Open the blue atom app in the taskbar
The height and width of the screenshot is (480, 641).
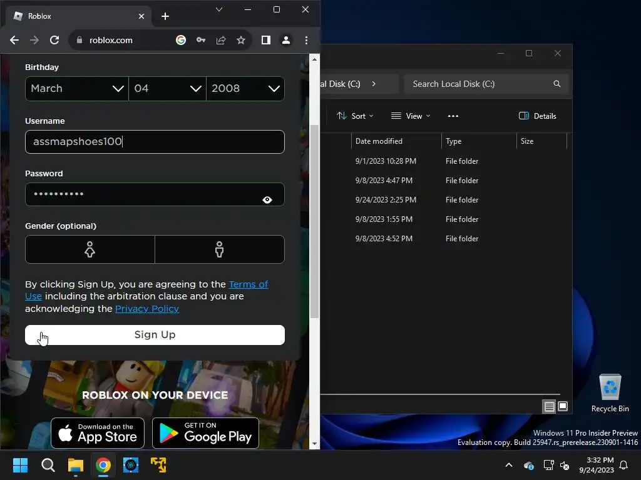[x=131, y=465]
